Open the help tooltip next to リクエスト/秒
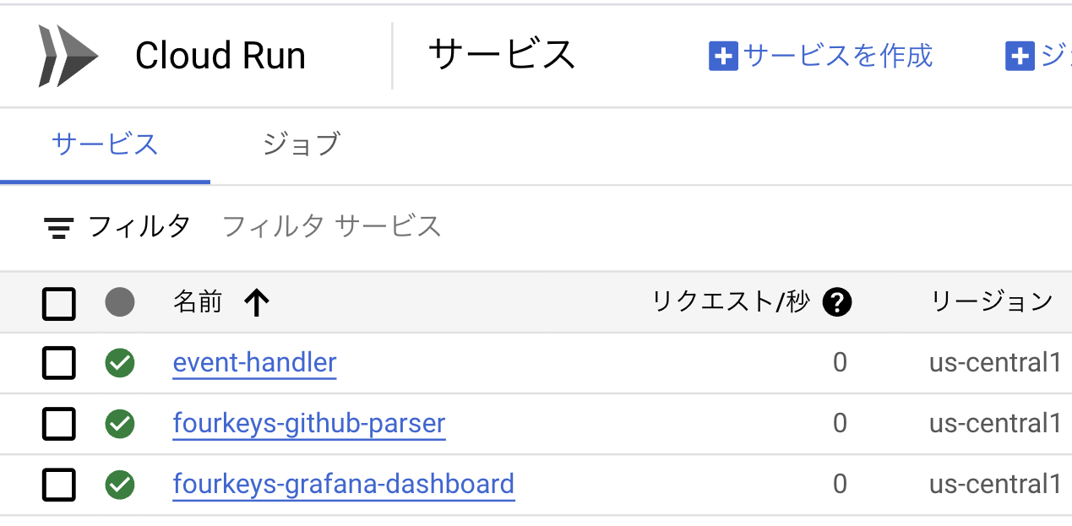 (x=837, y=301)
